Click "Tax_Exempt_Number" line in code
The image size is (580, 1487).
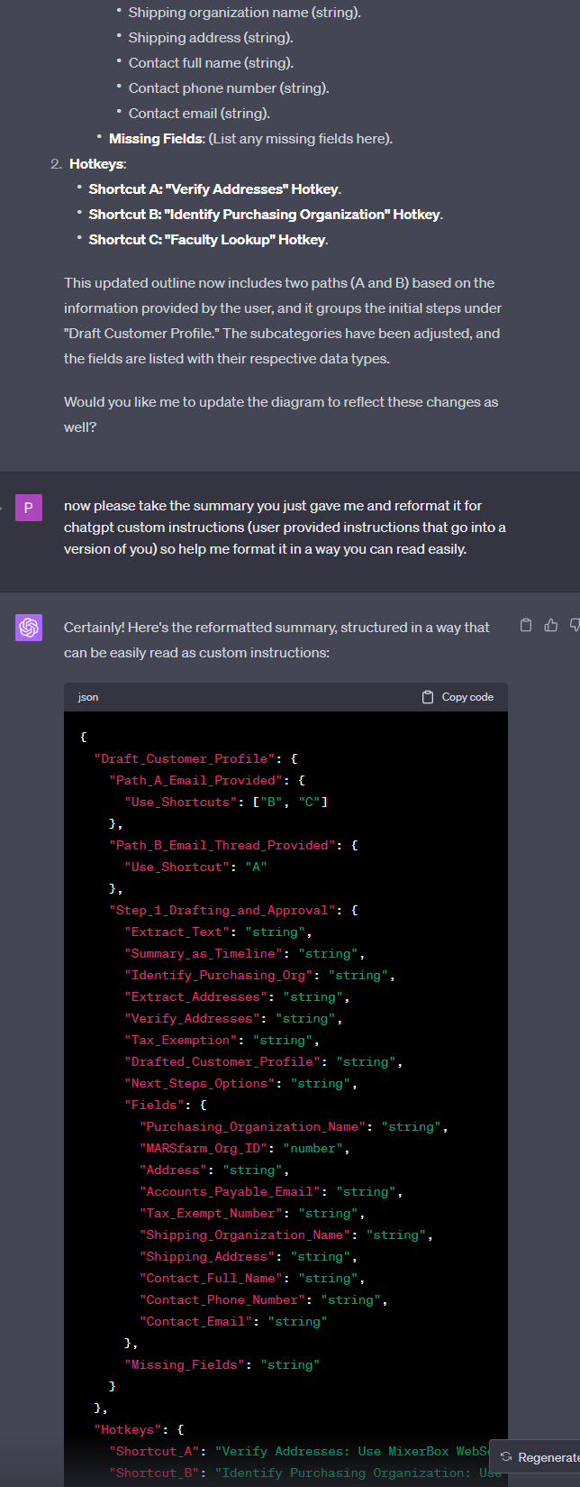coord(252,1213)
